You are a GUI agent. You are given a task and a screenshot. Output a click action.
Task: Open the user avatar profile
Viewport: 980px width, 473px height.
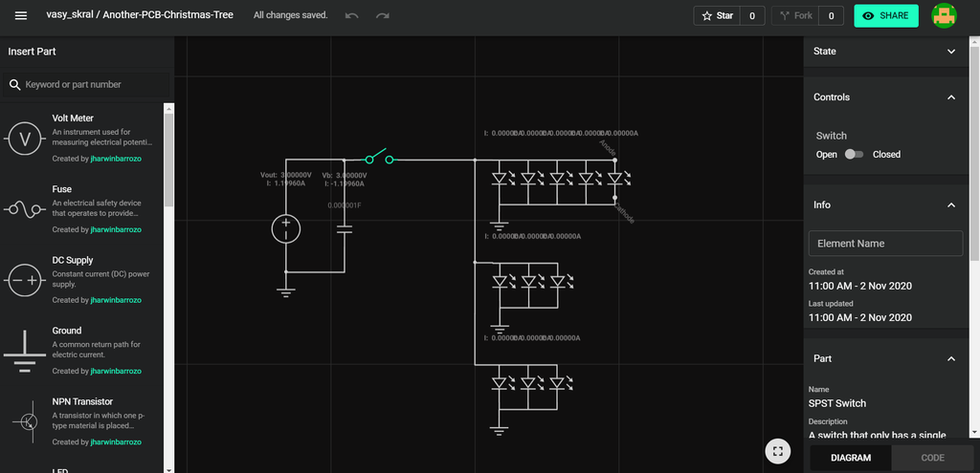(944, 16)
